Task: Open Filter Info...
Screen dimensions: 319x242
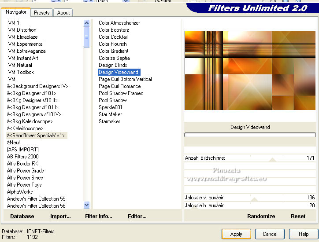Action: (98, 216)
